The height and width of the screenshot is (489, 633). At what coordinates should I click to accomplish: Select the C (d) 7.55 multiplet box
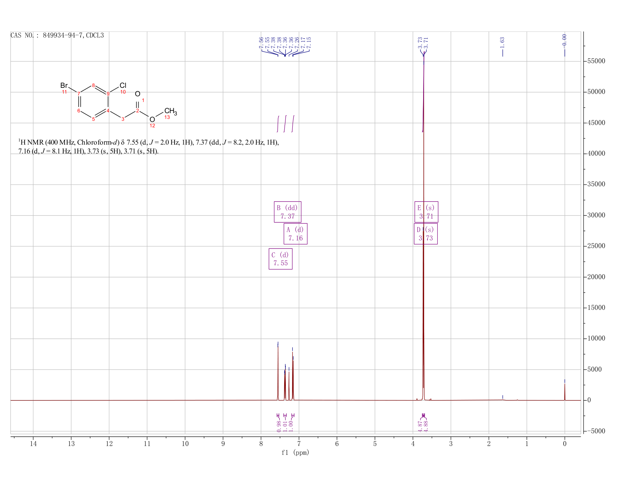280,259
